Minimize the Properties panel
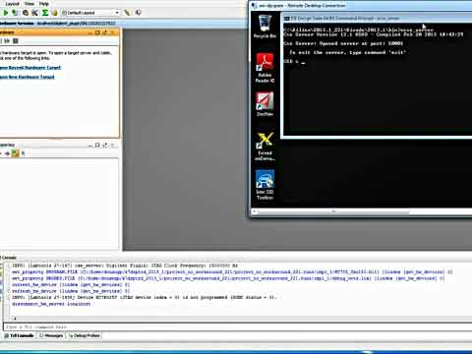This screenshot has height=354, width=472. pos(90,146)
